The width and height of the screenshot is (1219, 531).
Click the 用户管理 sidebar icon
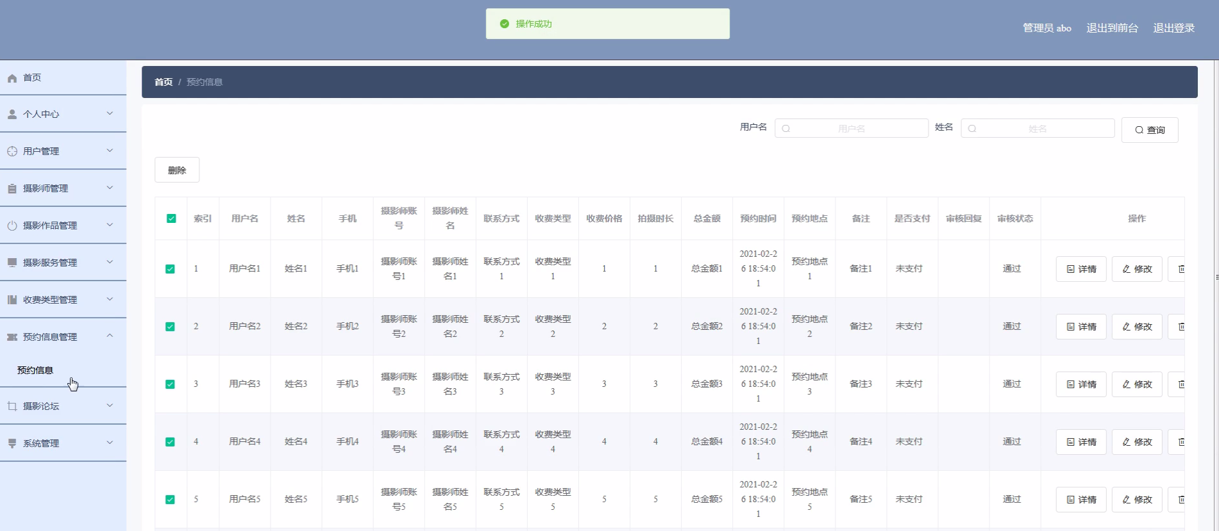(12, 151)
